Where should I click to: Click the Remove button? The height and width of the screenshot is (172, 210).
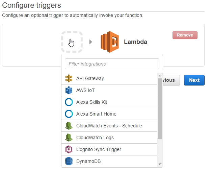(185, 35)
